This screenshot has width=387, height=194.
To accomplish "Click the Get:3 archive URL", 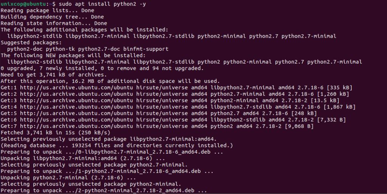I will coord(76,100).
